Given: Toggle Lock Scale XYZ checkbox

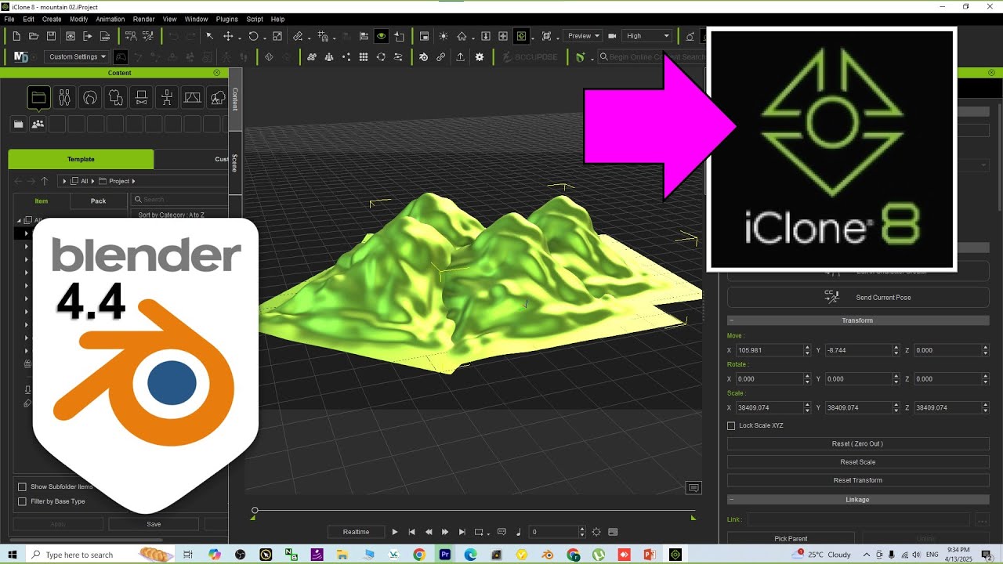Looking at the screenshot, I should click(731, 426).
